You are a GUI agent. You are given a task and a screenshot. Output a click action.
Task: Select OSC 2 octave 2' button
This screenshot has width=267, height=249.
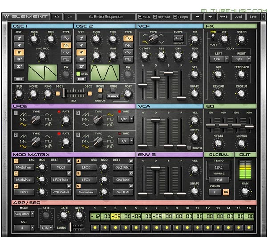click(81, 38)
